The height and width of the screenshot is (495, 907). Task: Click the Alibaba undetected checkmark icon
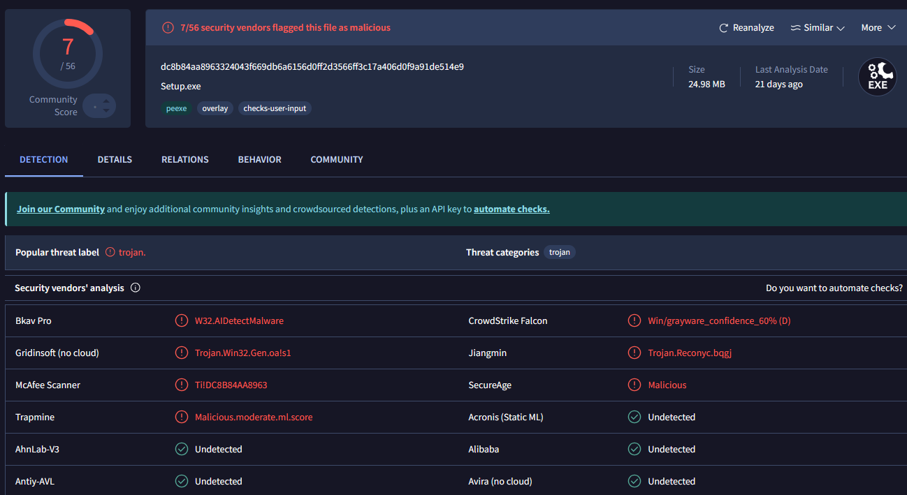click(634, 449)
